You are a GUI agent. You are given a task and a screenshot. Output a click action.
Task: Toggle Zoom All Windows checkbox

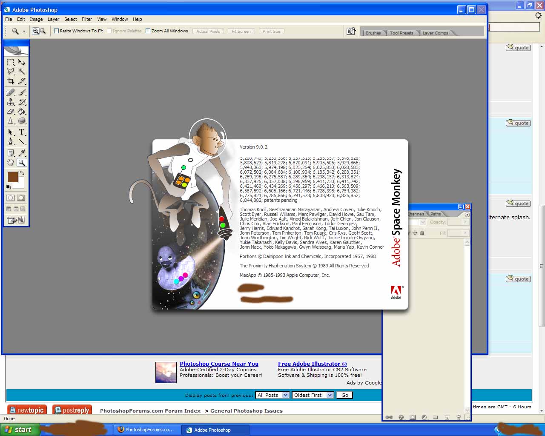[148, 31]
